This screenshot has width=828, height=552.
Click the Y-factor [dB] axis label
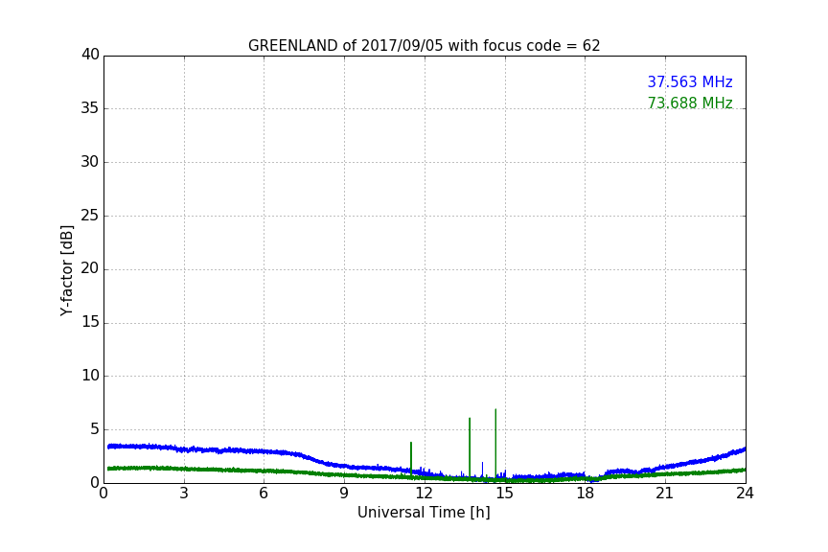tap(66, 270)
